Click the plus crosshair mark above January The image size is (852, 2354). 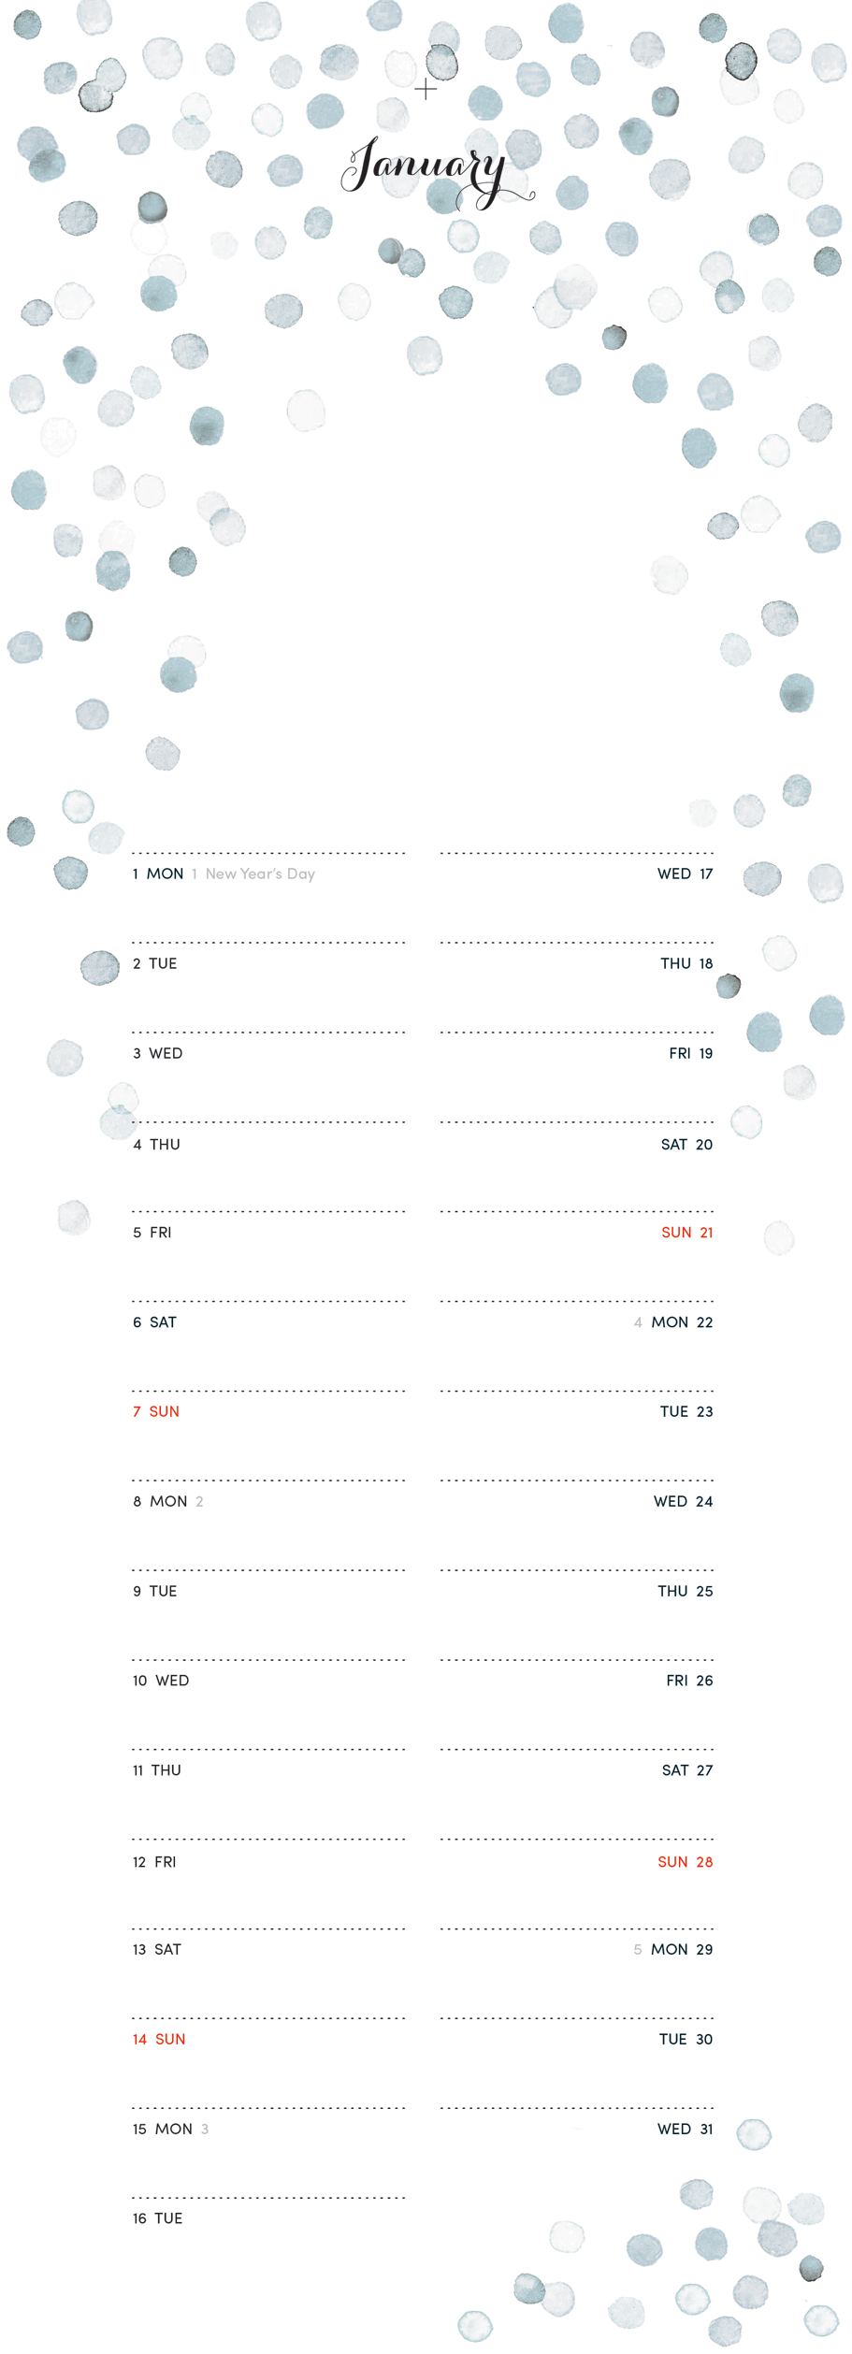[x=426, y=90]
